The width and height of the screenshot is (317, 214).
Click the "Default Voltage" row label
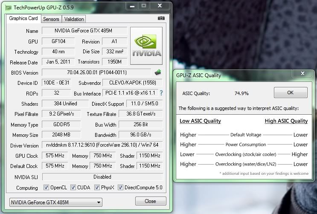tap(246, 135)
